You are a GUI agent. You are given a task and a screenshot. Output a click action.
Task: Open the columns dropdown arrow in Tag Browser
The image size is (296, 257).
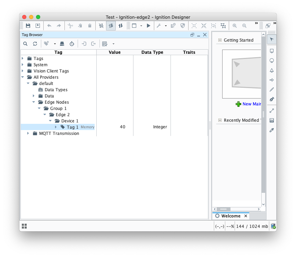point(113,44)
